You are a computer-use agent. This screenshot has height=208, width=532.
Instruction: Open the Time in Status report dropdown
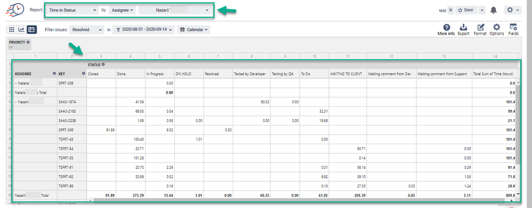pyautogui.click(x=72, y=10)
